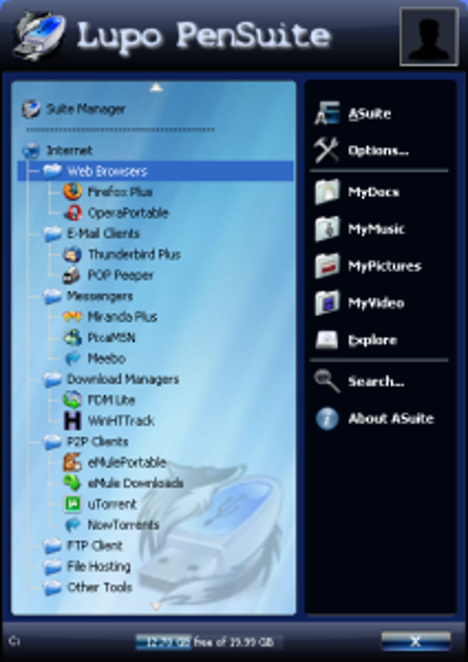This screenshot has height=662, width=468.
Task: Select the Internet category label
Action: click(x=70, y=150)
